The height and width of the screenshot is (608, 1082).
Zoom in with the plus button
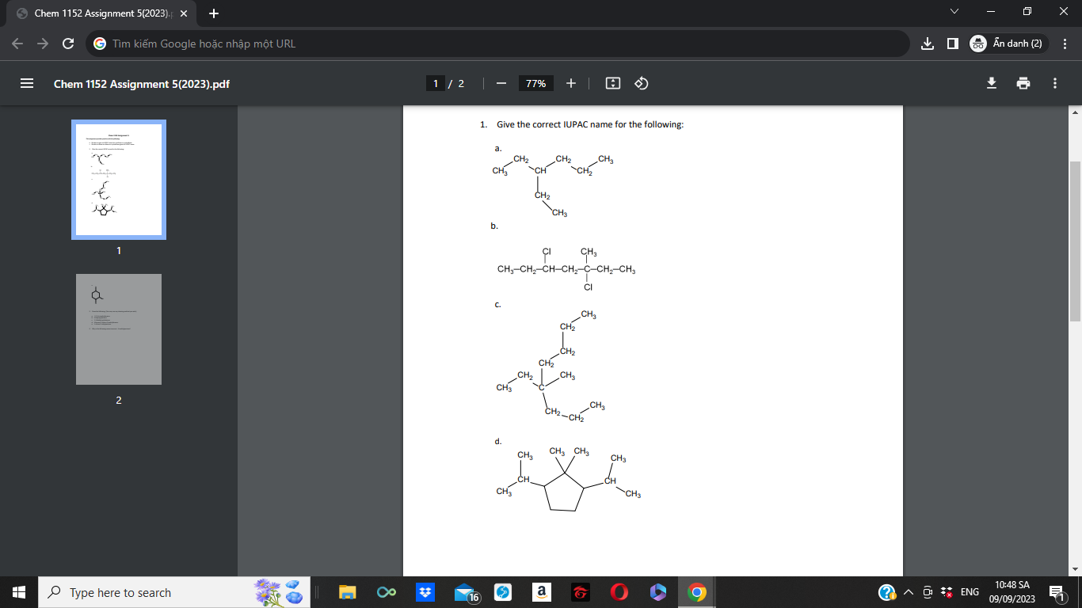(571, 83)
